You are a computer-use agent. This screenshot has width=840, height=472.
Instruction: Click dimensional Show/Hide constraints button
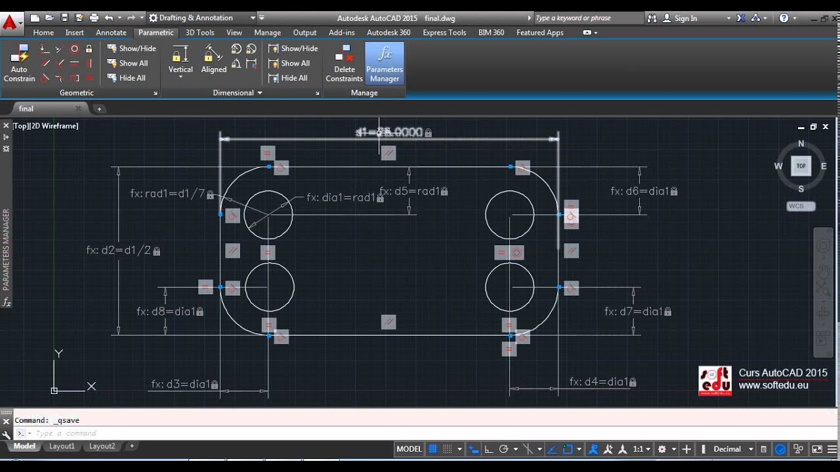pyautogui.click(x=293, y=49)
